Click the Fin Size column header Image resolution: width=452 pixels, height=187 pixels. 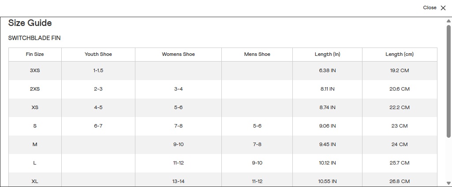coord(35,55)
